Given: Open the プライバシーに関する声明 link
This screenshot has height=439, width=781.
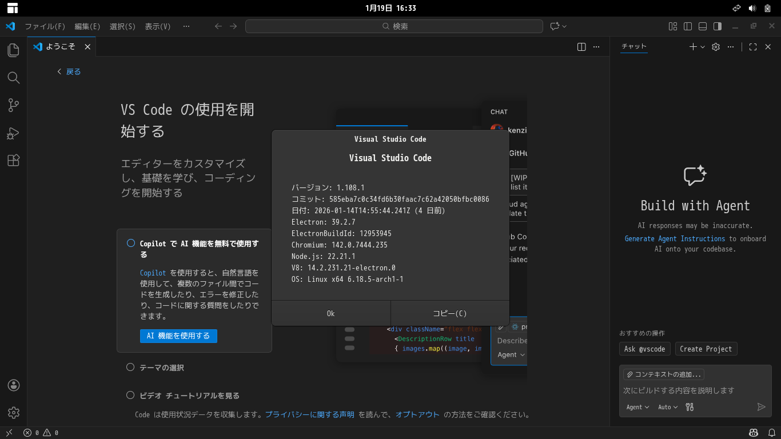Looking at the screenshot, I should [x=310, y=414].
